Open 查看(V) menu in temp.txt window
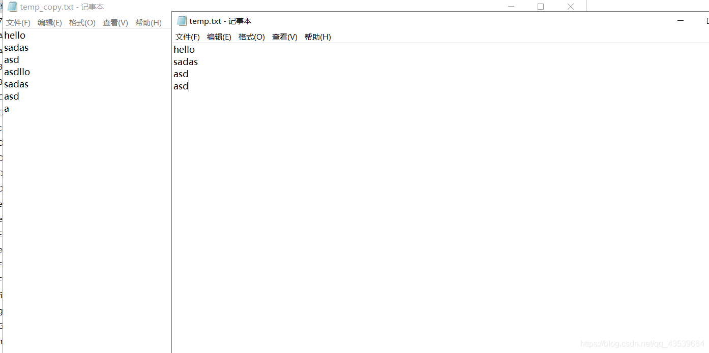709x353 pixels. (x=285, y=37)
